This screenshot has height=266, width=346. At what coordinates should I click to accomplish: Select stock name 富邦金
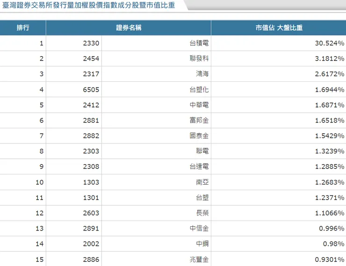pos(199,121)
